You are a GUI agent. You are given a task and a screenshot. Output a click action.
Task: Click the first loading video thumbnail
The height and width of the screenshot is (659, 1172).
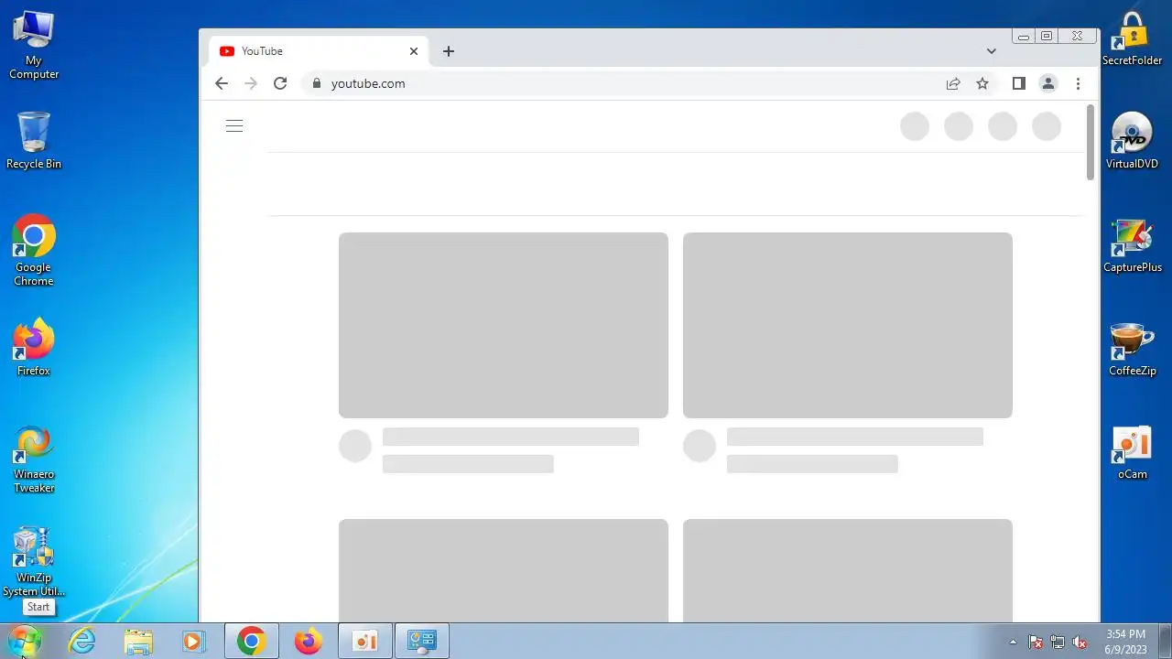pyautogui.click(x=504, y=325)
